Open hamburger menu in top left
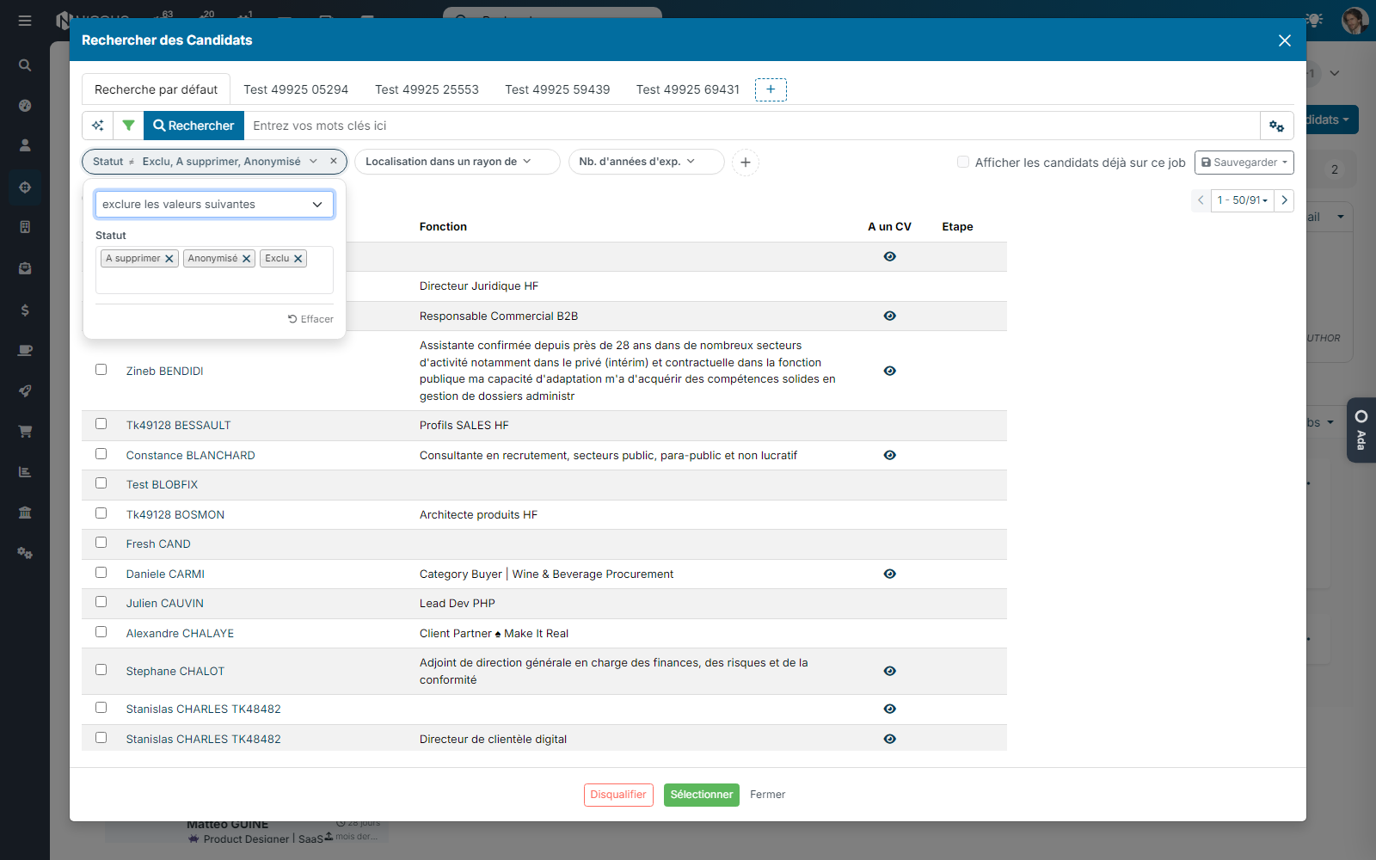Screen dimensions: 1376x860 [25, 21]
